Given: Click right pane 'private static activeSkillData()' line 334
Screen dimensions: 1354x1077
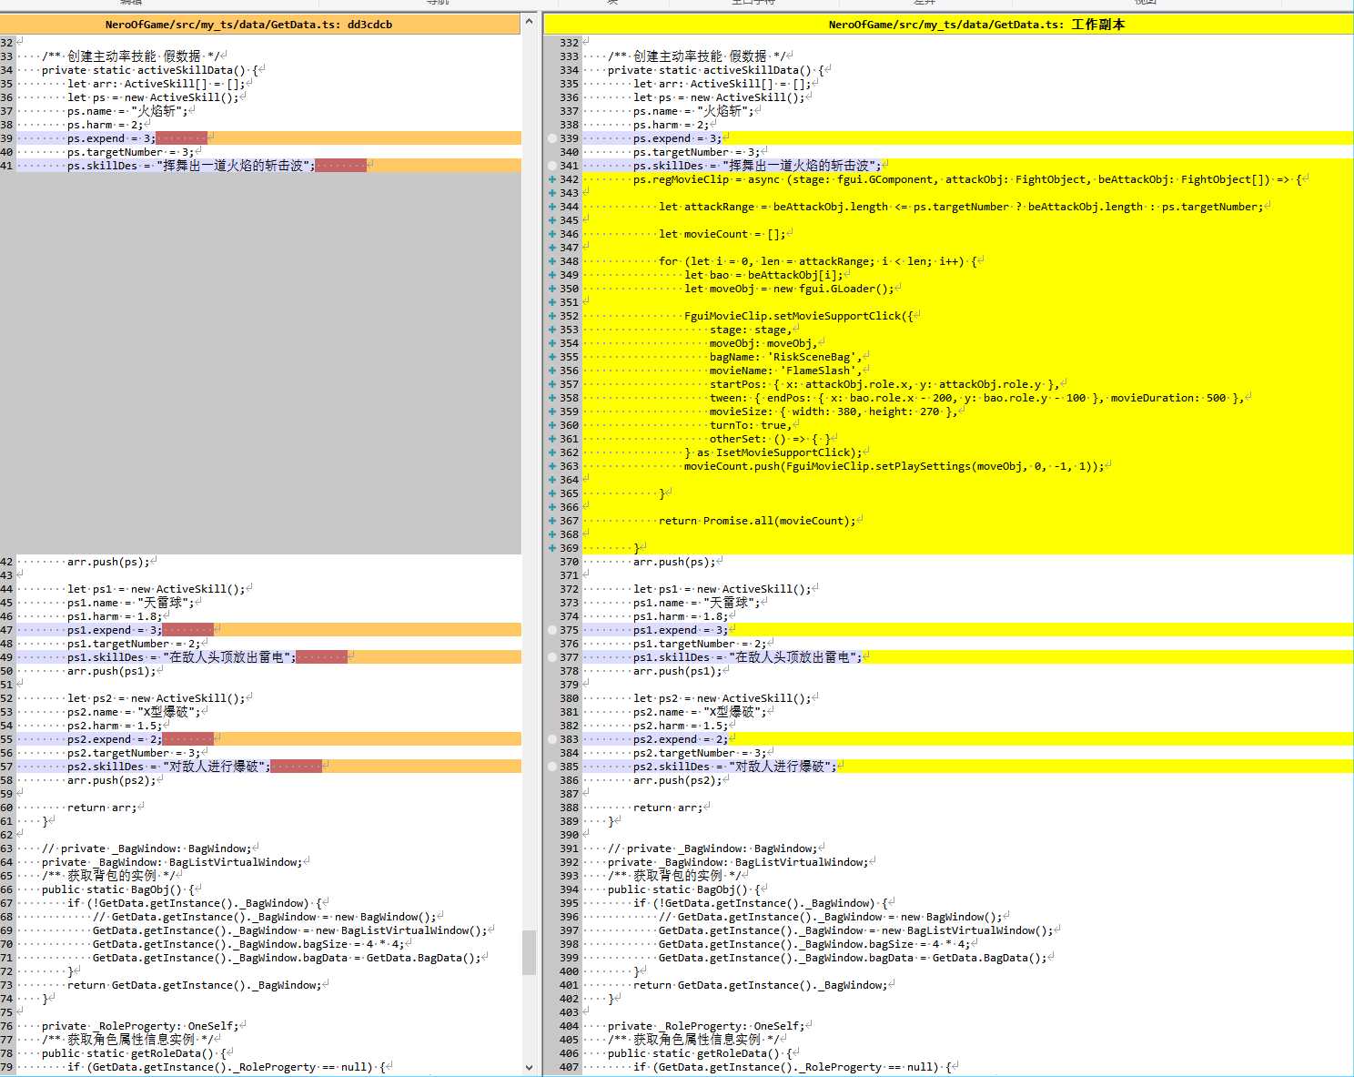Looking at the screenshot, I should pyautogui.click(x=715, y=70).
